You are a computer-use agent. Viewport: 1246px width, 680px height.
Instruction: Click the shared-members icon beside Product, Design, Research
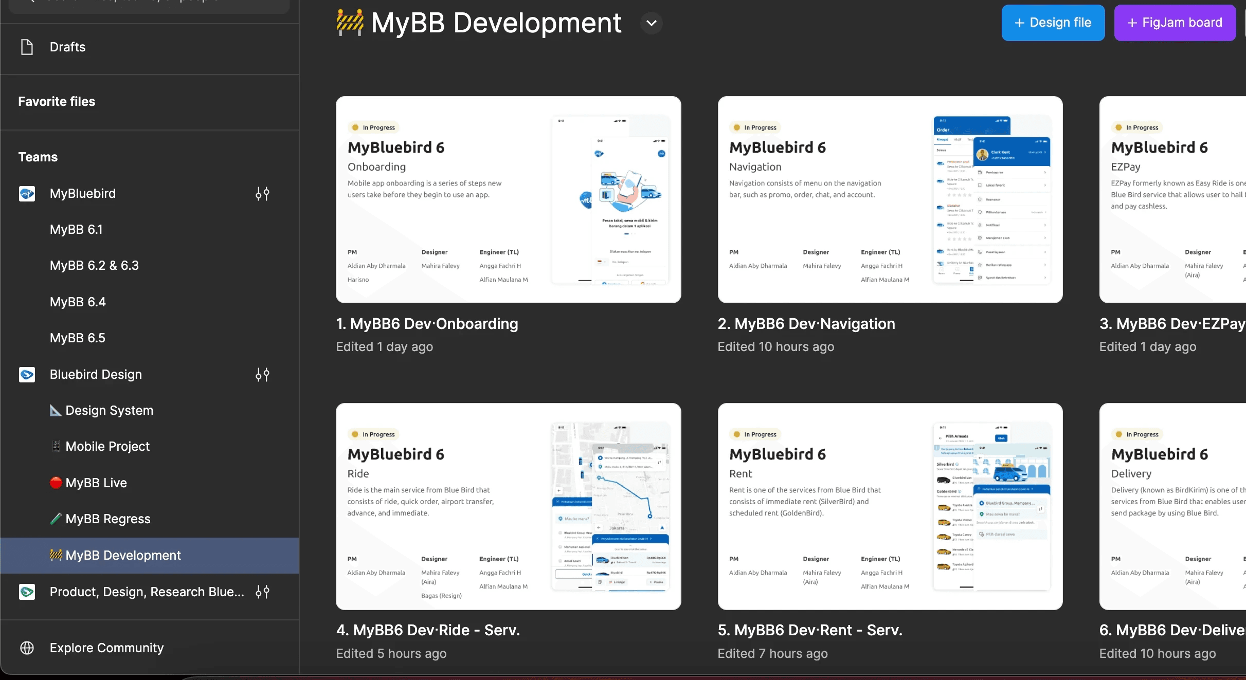pyautogui.click(x=262, y=592)
